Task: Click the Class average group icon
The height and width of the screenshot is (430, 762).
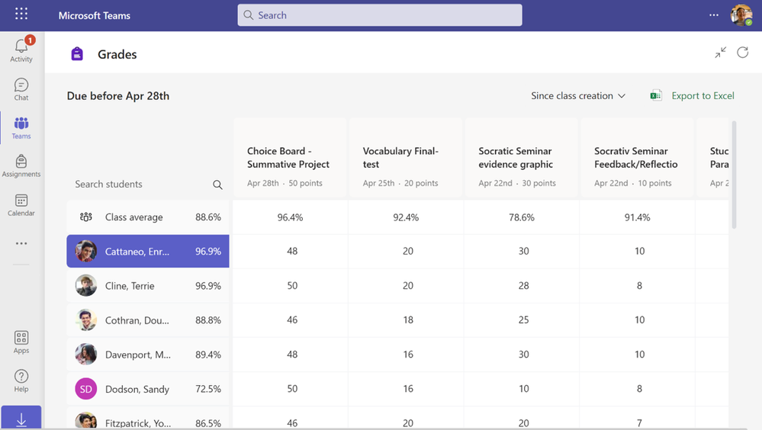Action: coord(86,217)
